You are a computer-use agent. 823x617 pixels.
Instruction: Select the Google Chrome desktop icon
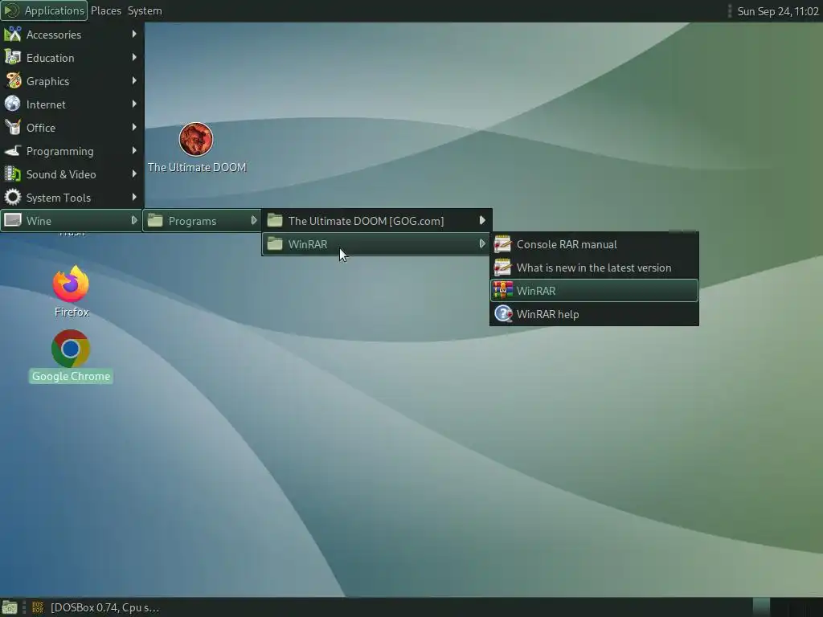coord(71,349)
